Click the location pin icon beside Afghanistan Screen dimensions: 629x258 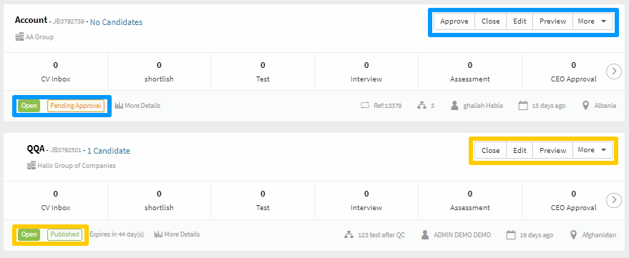[x=573, y=234]
